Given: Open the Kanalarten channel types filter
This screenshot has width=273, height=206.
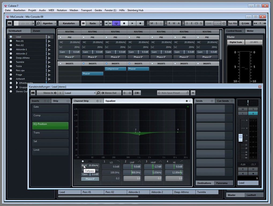Looking at the screenshot, I should click(x=69, y=23).
